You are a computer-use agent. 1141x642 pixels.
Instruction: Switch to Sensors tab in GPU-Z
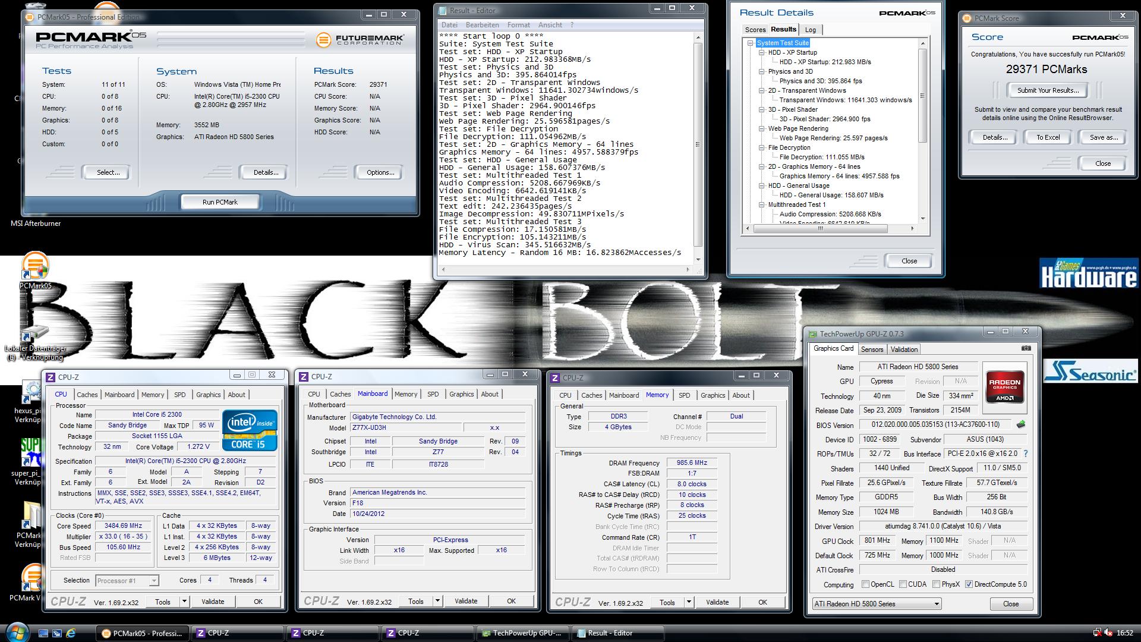[872, 350]
